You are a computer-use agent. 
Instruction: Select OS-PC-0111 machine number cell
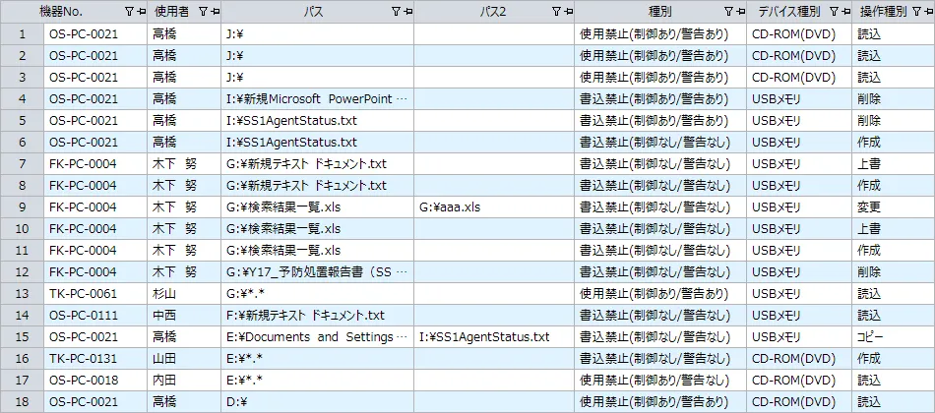[95, 316]
